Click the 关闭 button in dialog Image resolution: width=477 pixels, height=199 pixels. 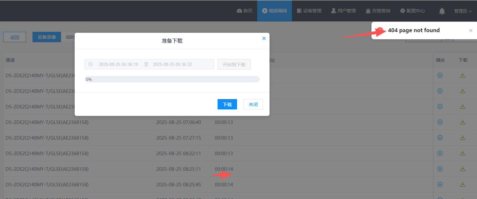click(253, 104)
